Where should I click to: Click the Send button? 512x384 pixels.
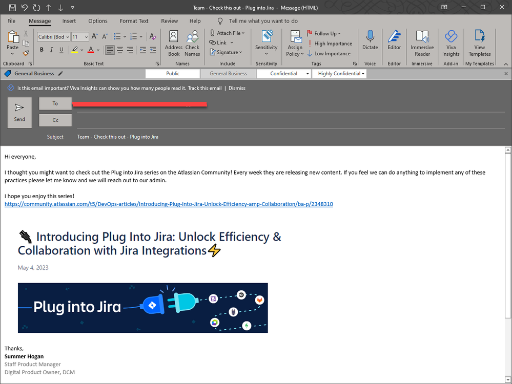[x=19, y=113]
